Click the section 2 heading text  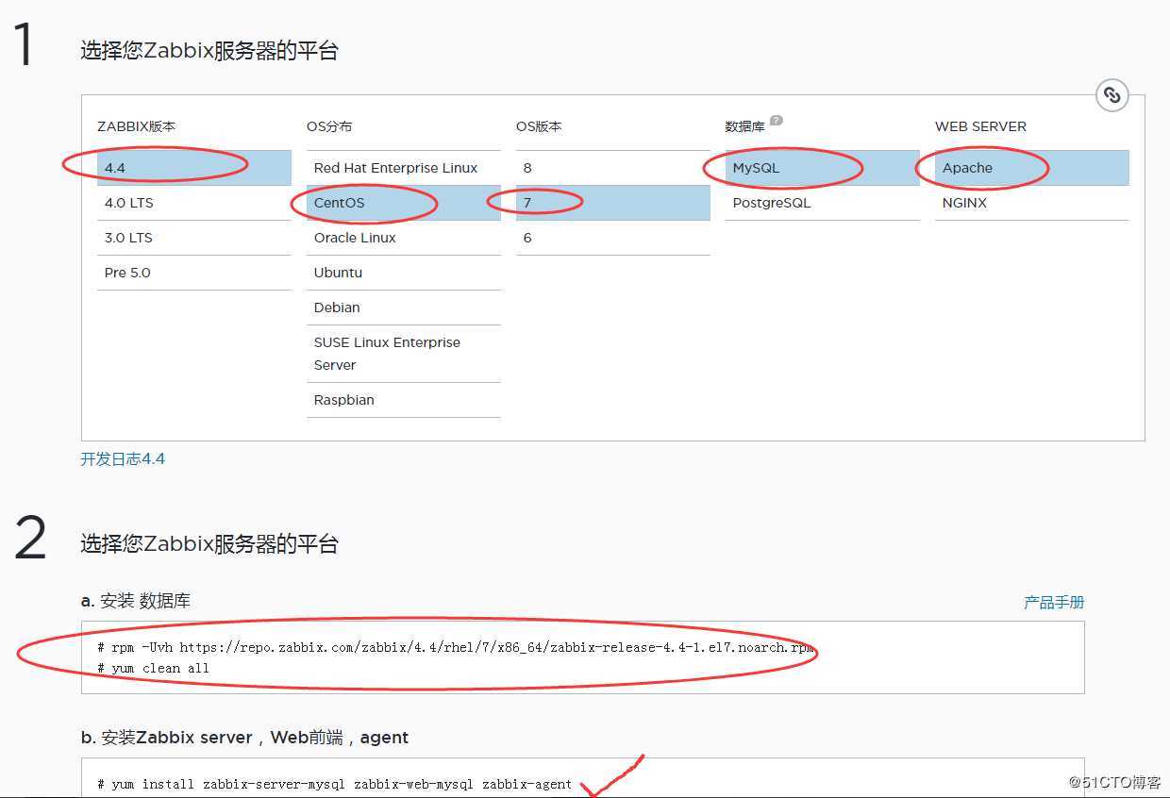[209, 543]
